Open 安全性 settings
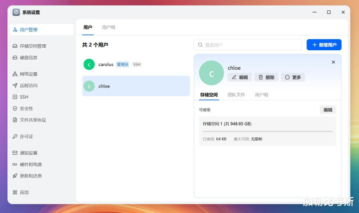The width and height of the screenshot is (359, 213). point(23,108)
